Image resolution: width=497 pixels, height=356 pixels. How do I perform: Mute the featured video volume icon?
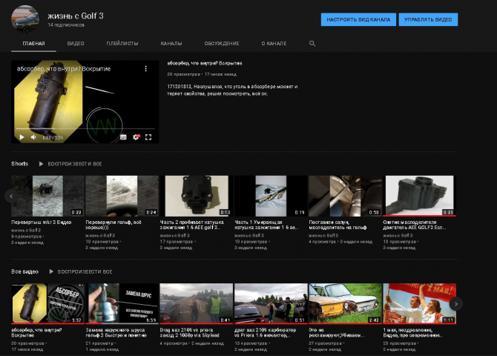[33, 137]
